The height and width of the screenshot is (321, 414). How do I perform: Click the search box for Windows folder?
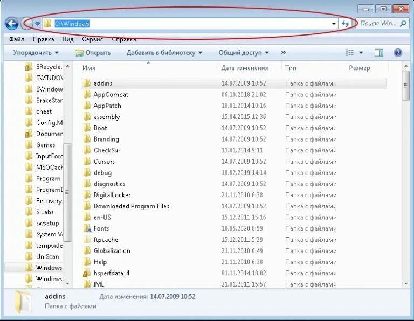[382, 24]
